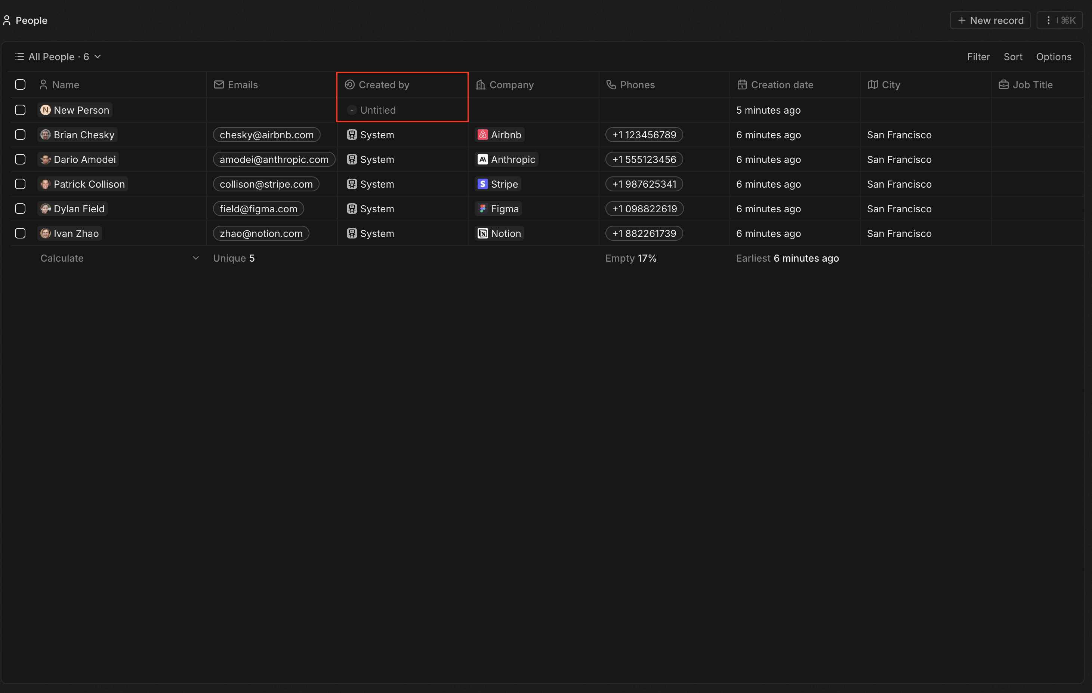Image resolution: width=1092 pixels, height=693 pixels.
Task: Expand the All People view chevron
Action: click(x=98, y=57)
